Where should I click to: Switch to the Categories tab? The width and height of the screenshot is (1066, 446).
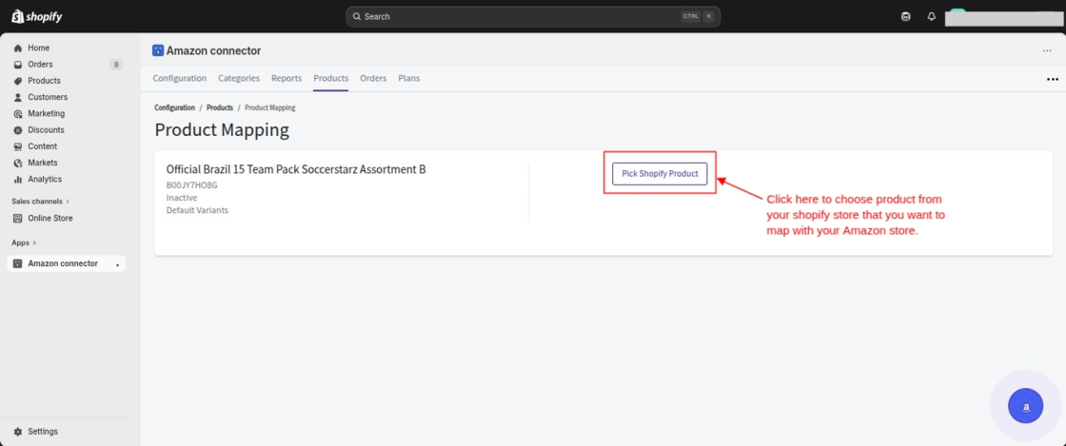coord(239,79)
